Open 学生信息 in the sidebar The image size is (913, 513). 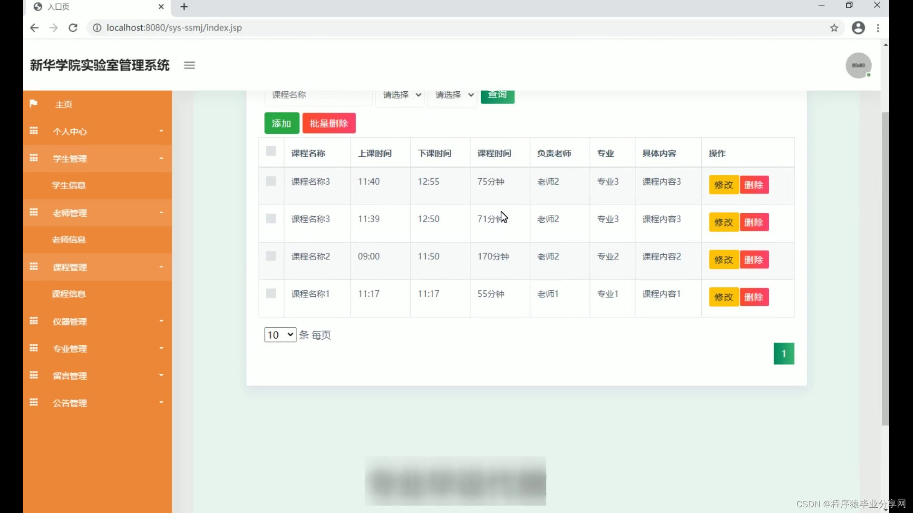69,185
